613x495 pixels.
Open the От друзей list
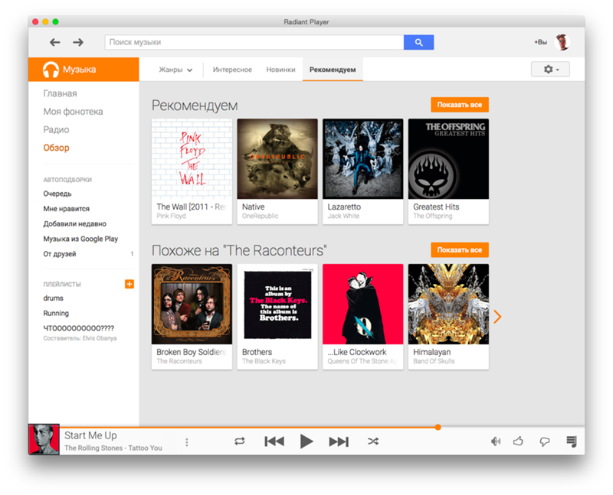[60, 254]
